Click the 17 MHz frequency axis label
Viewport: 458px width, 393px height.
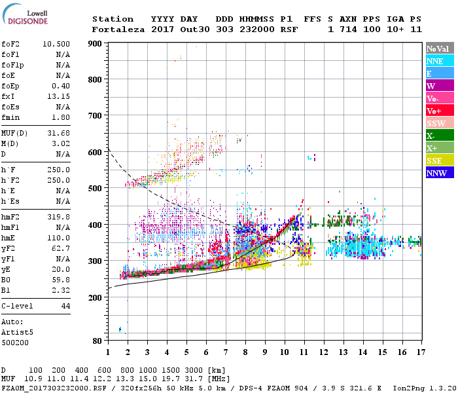click(x=421, y=352)
